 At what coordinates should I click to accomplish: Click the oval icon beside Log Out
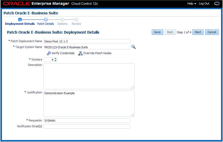pos(217,3)
